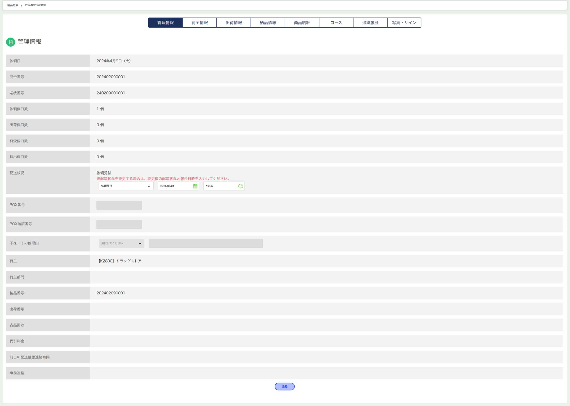The height and width of the screenshot is (406, 570).
Task: Click the 依頼個口数 value 1 個
Action: tap(100, 109)
